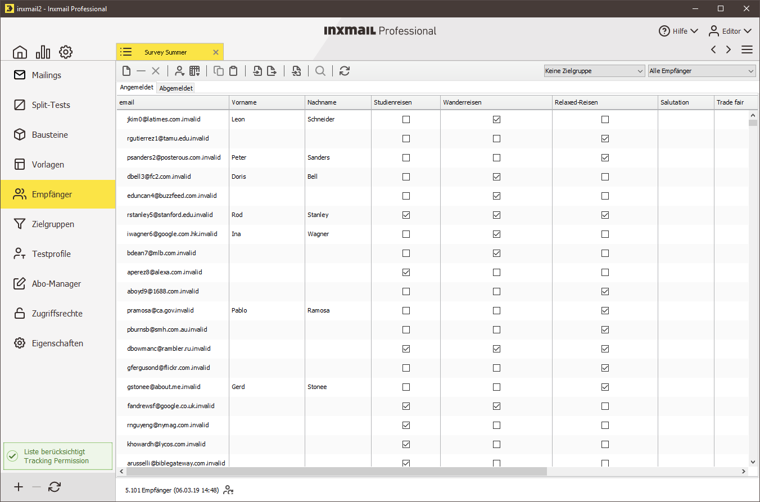760x502 pixels.
Task: Close the Survey Summer tab
Action: pyautogui.click(x=216, y=52)
